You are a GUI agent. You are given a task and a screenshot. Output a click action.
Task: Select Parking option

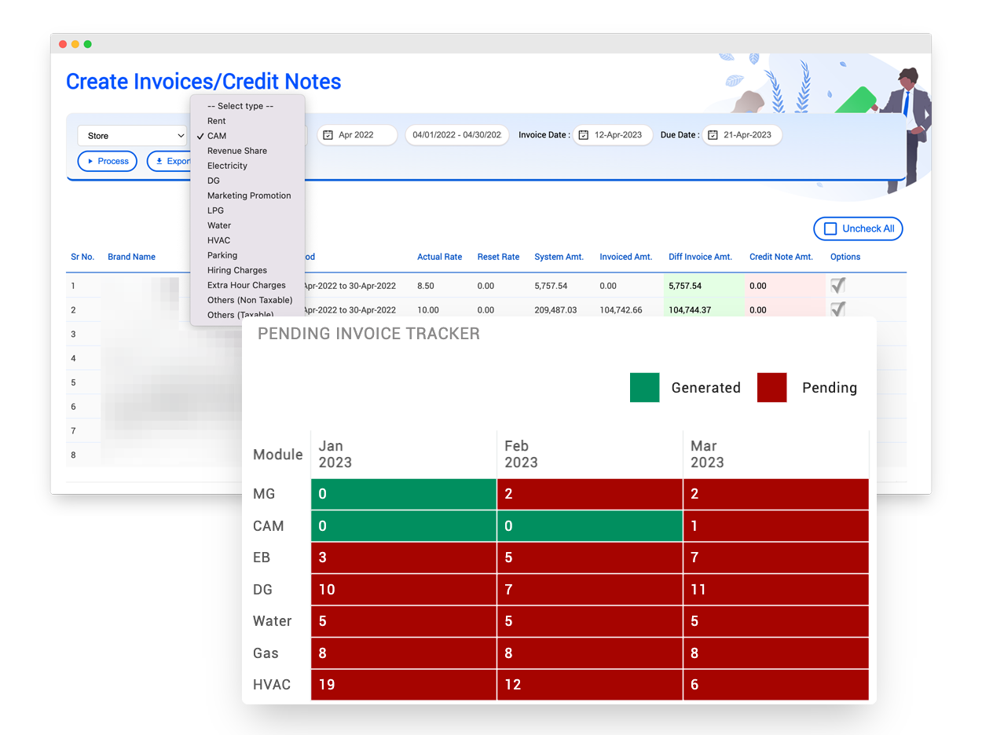point(222,255)
